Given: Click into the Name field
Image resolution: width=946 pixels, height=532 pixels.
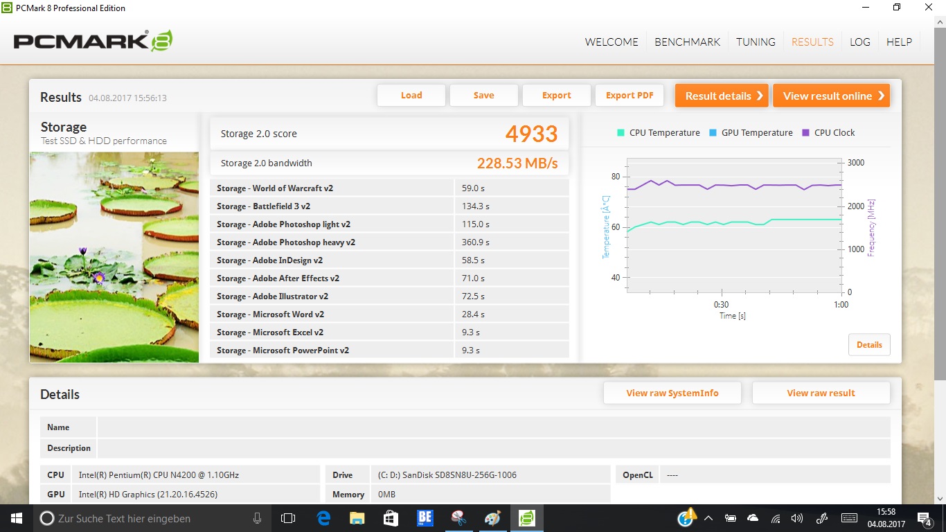Looking at the screenshot, I should [x=494, y=427].
